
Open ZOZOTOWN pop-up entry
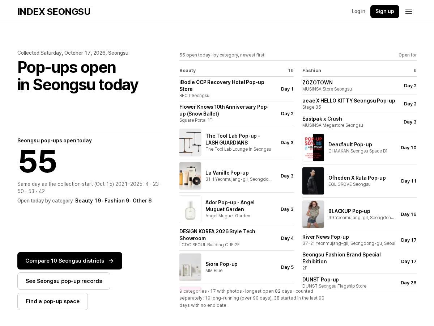359,86
